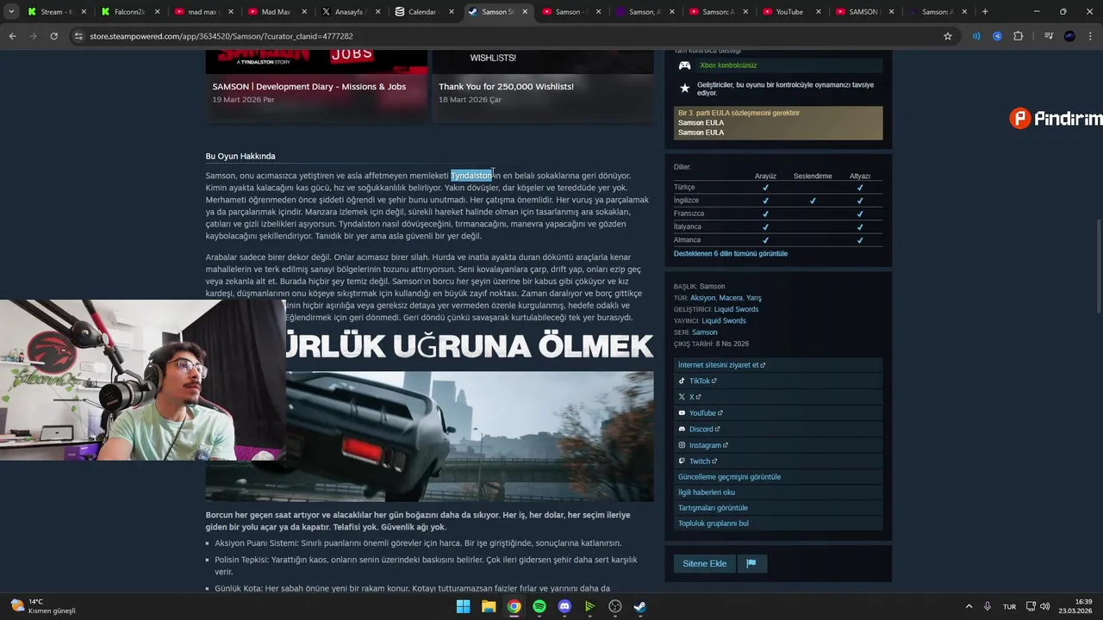Click the highlighted word Tyndalston
The width and height of the screenshot is (1103, 620).
[471, 176]
